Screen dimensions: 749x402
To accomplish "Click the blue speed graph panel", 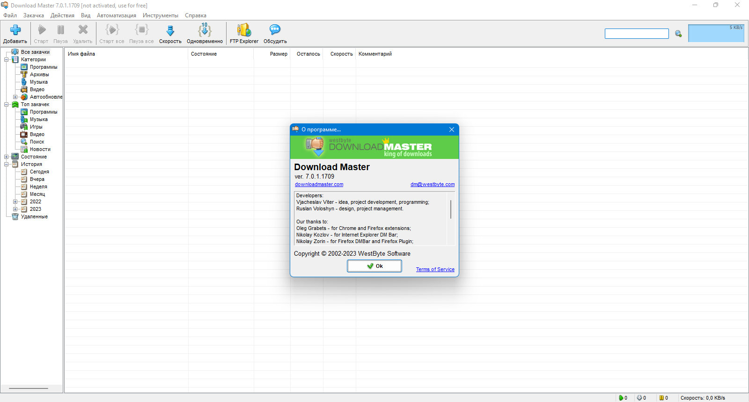I will coord(716,33).
